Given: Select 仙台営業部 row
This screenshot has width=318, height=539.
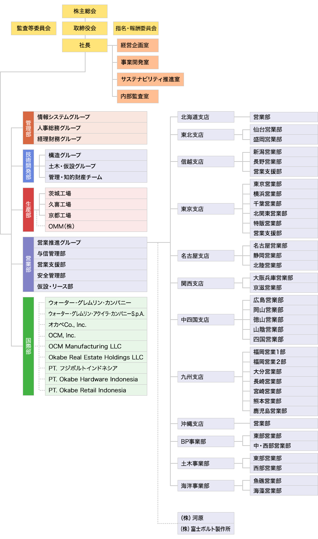Looking at the screenshot, I should (x=284, y=129).
